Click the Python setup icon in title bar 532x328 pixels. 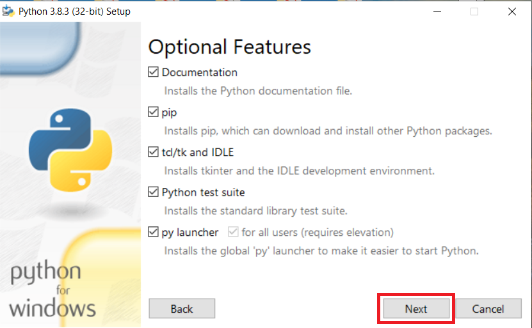point(8,11)
